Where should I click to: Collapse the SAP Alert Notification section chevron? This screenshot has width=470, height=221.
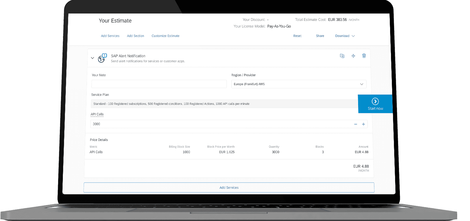point(93,58)
